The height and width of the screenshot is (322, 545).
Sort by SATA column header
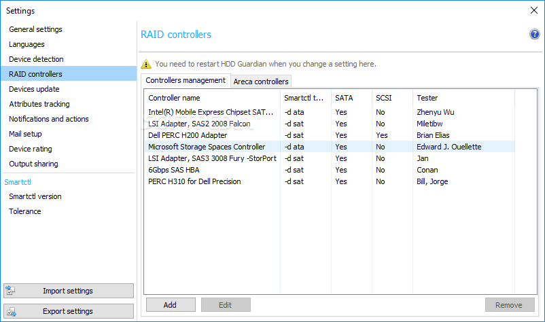coord(351,98)
